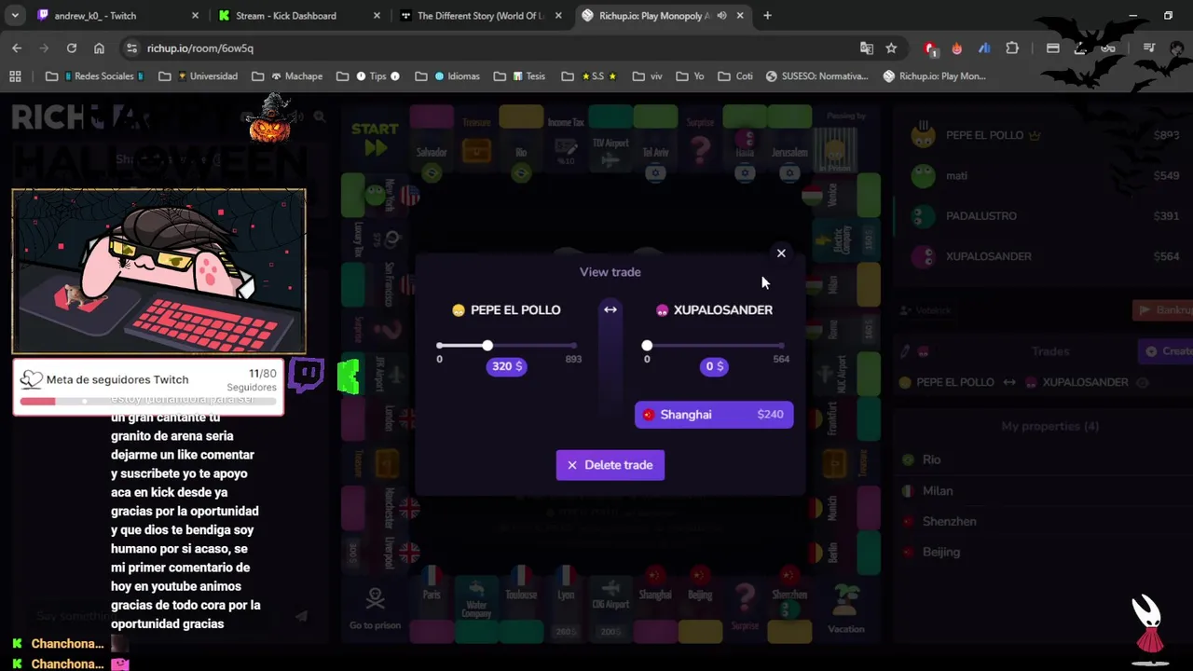Open Yo bookmark folder

(x=690, y=76)
